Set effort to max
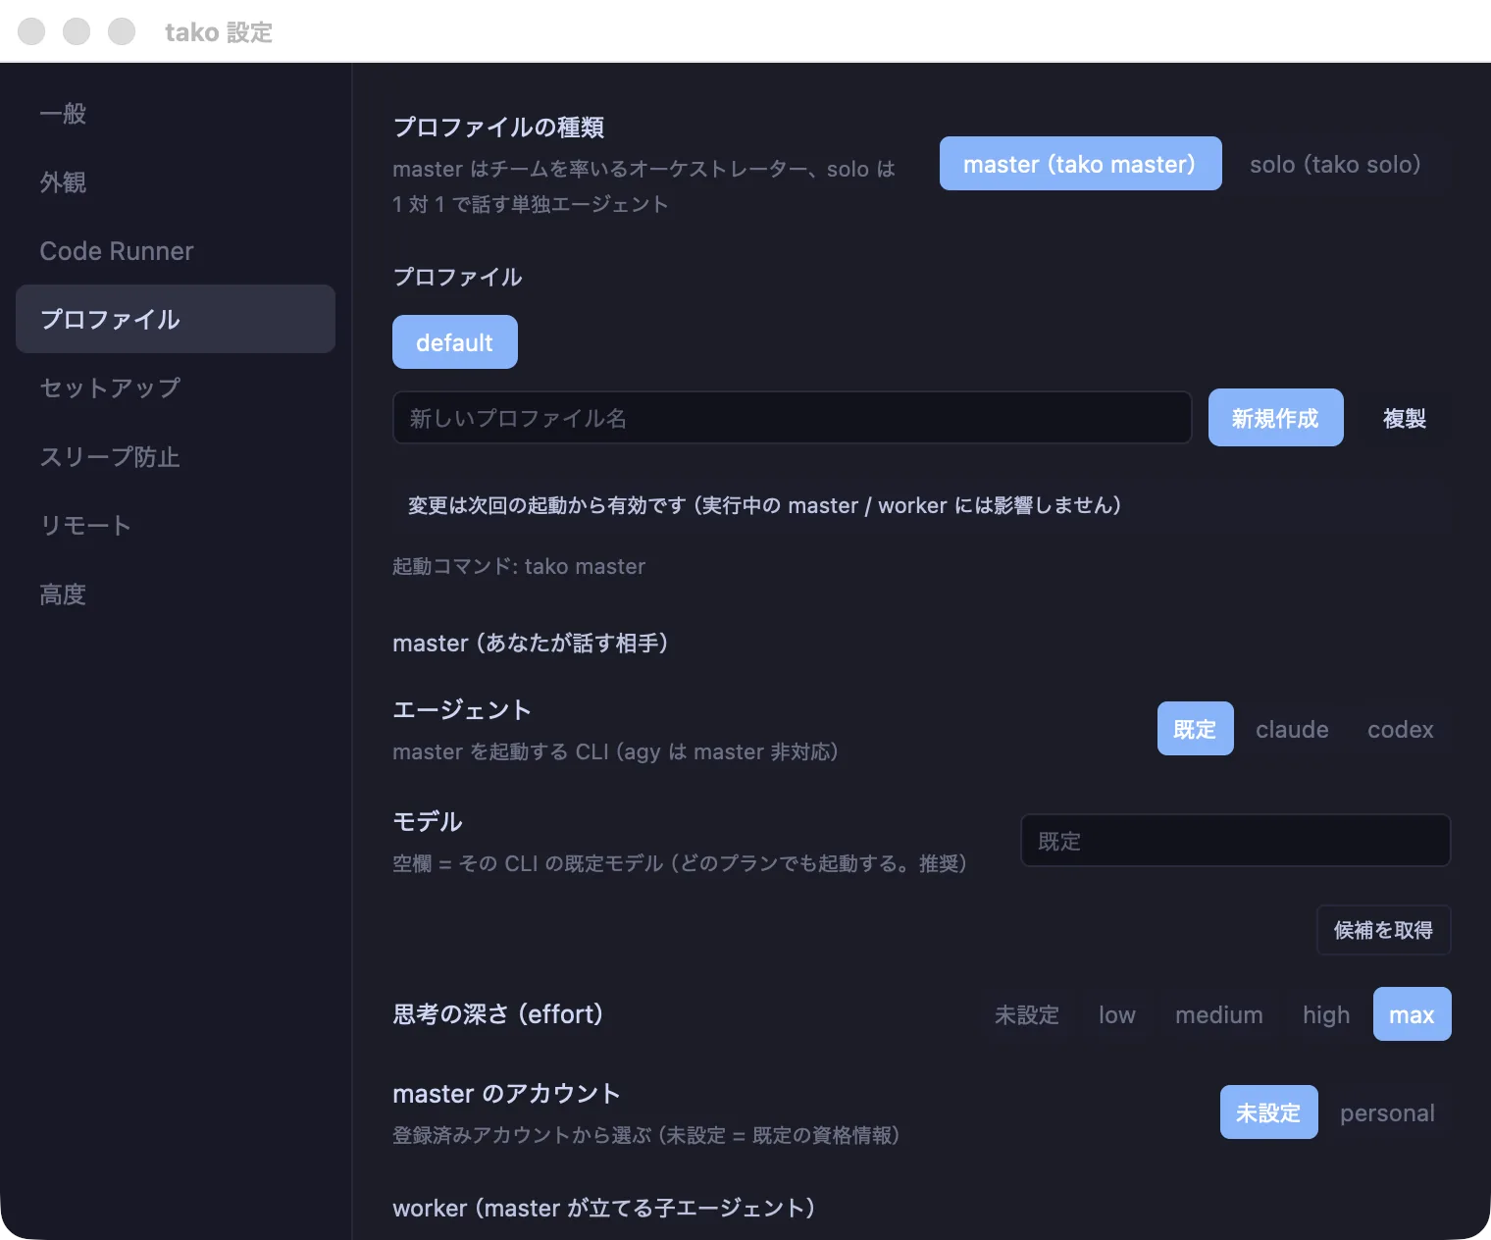 point(1412,1014)
